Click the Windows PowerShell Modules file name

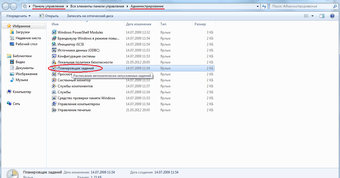[80, 32]
